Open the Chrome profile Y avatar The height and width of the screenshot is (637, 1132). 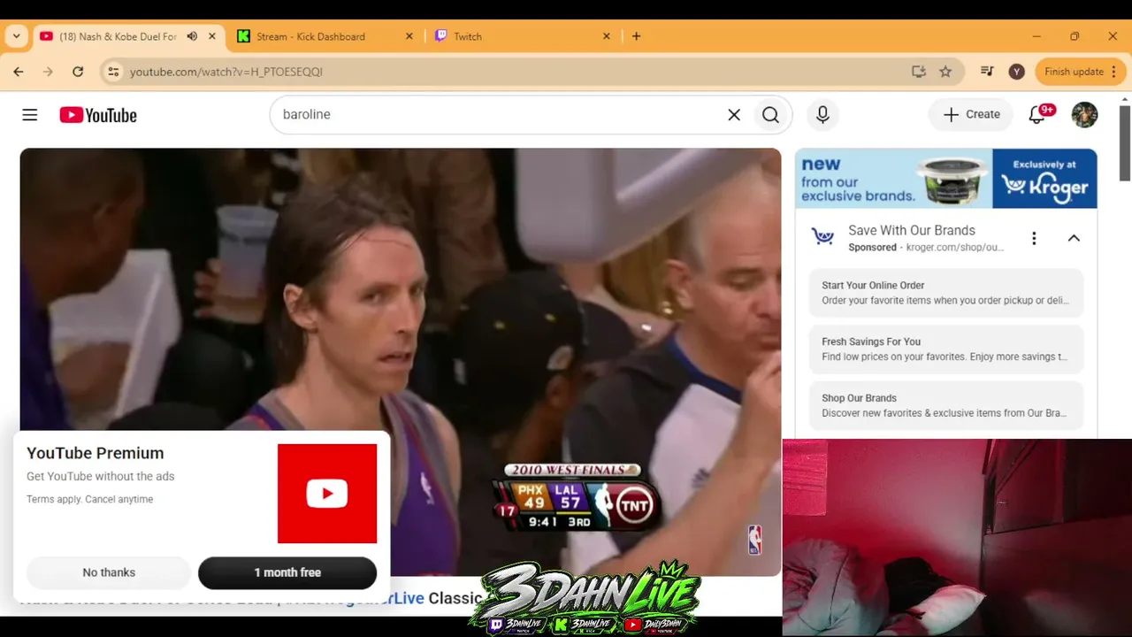1017,72
